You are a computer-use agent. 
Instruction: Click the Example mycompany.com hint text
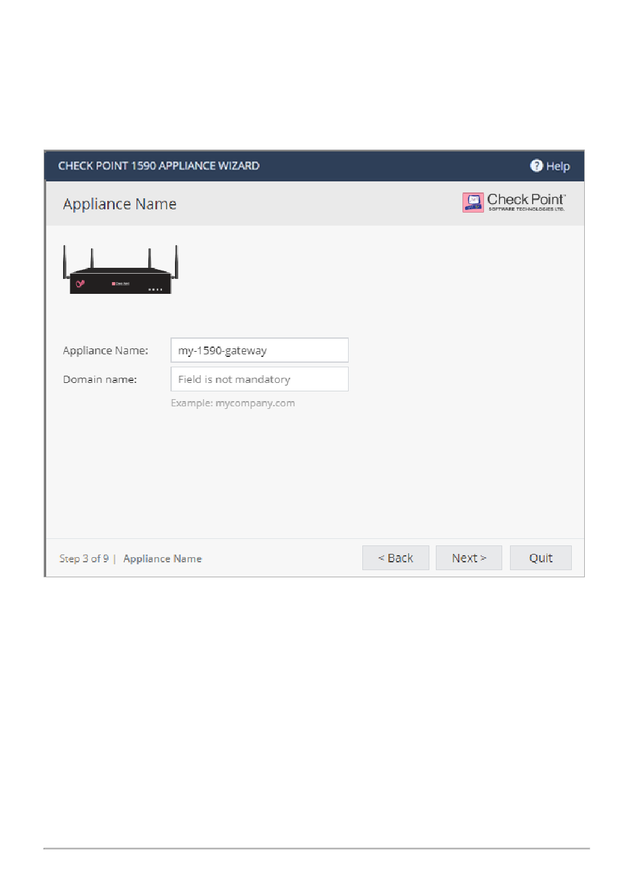(233, 403)
